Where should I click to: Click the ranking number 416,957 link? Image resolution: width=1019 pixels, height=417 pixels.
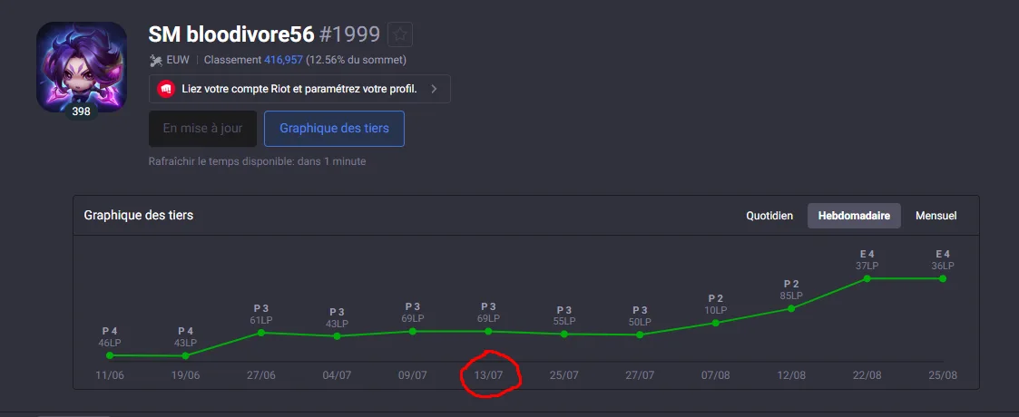pos(283,60)
